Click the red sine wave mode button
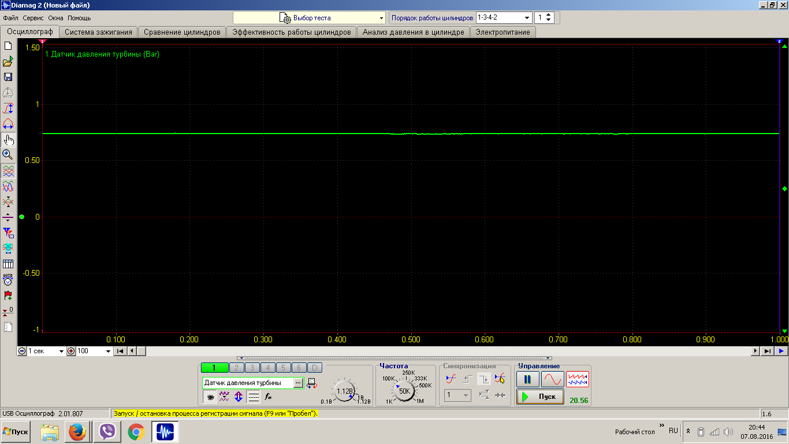The height and width of the screenshot is (444, 789). (x=553, y=379)
